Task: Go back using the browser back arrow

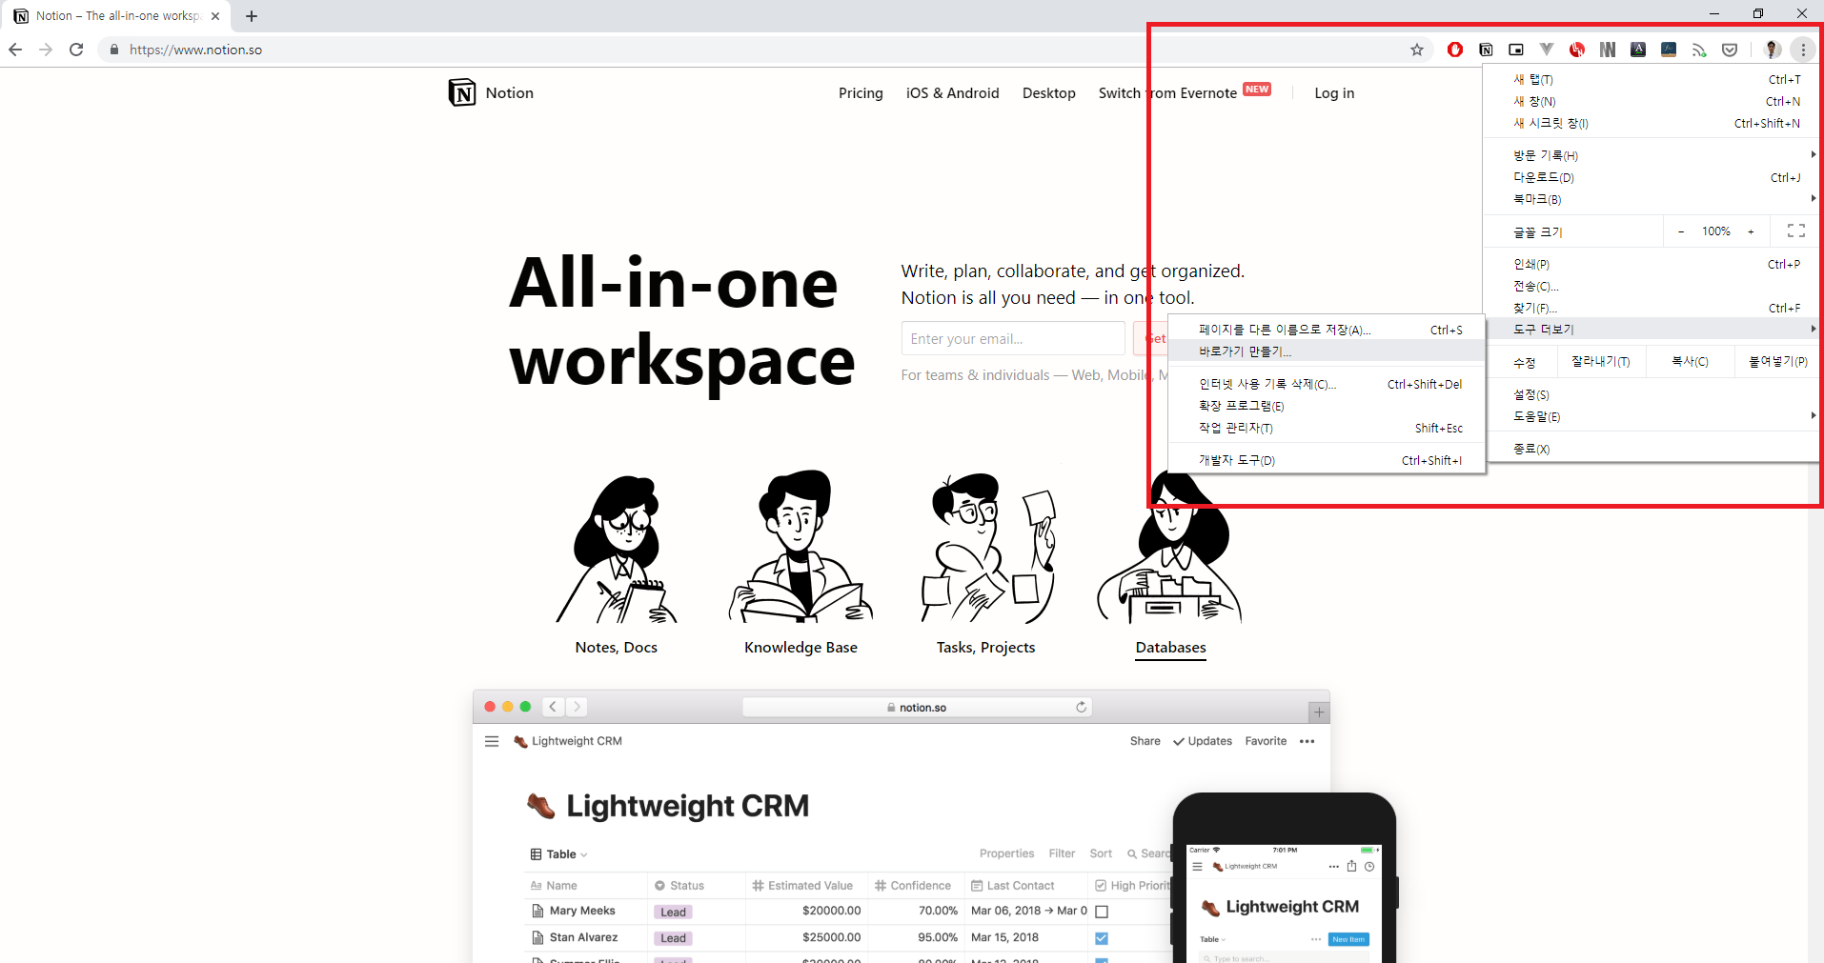Action: [15, 50]
